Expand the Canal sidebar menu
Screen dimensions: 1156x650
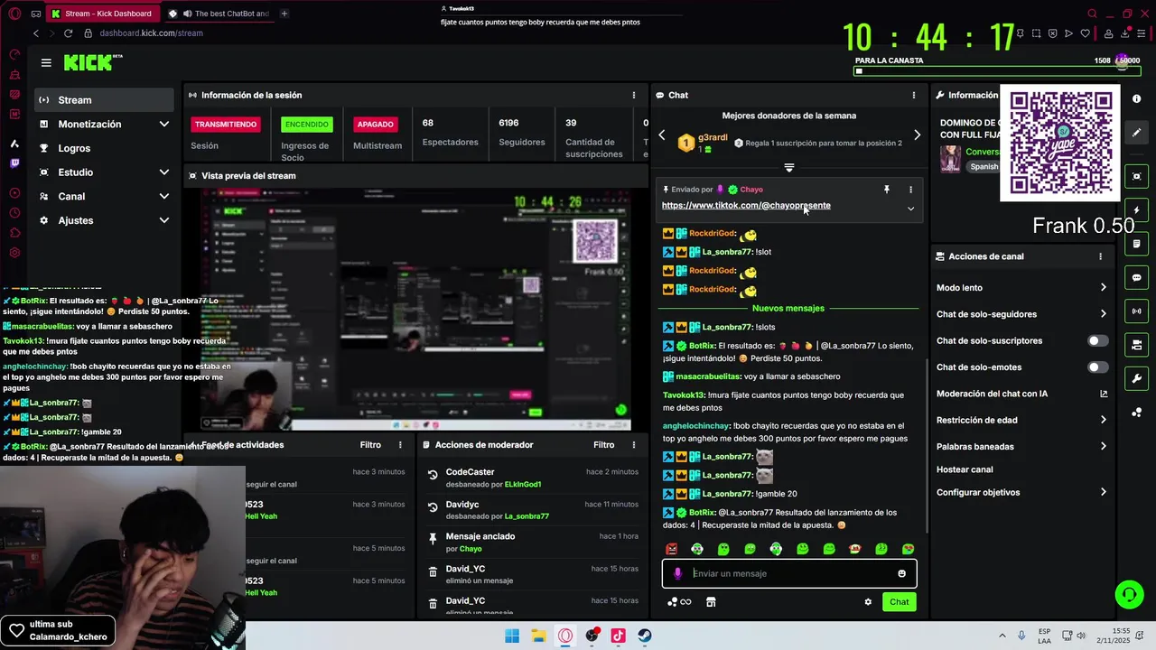[104, 196]
